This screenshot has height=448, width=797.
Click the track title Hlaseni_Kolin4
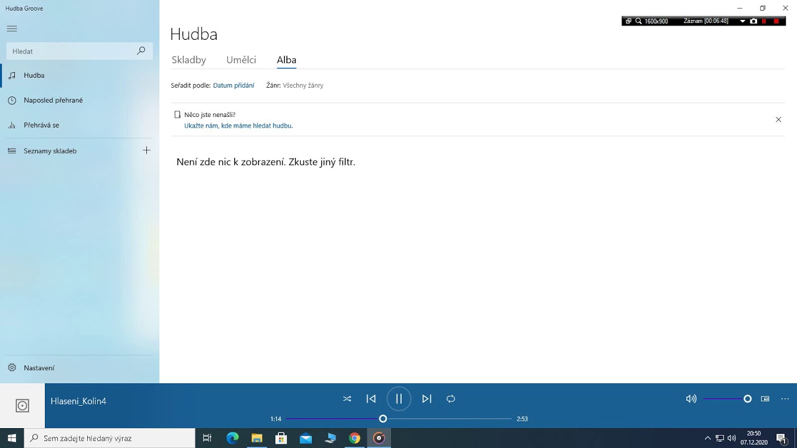78,401
